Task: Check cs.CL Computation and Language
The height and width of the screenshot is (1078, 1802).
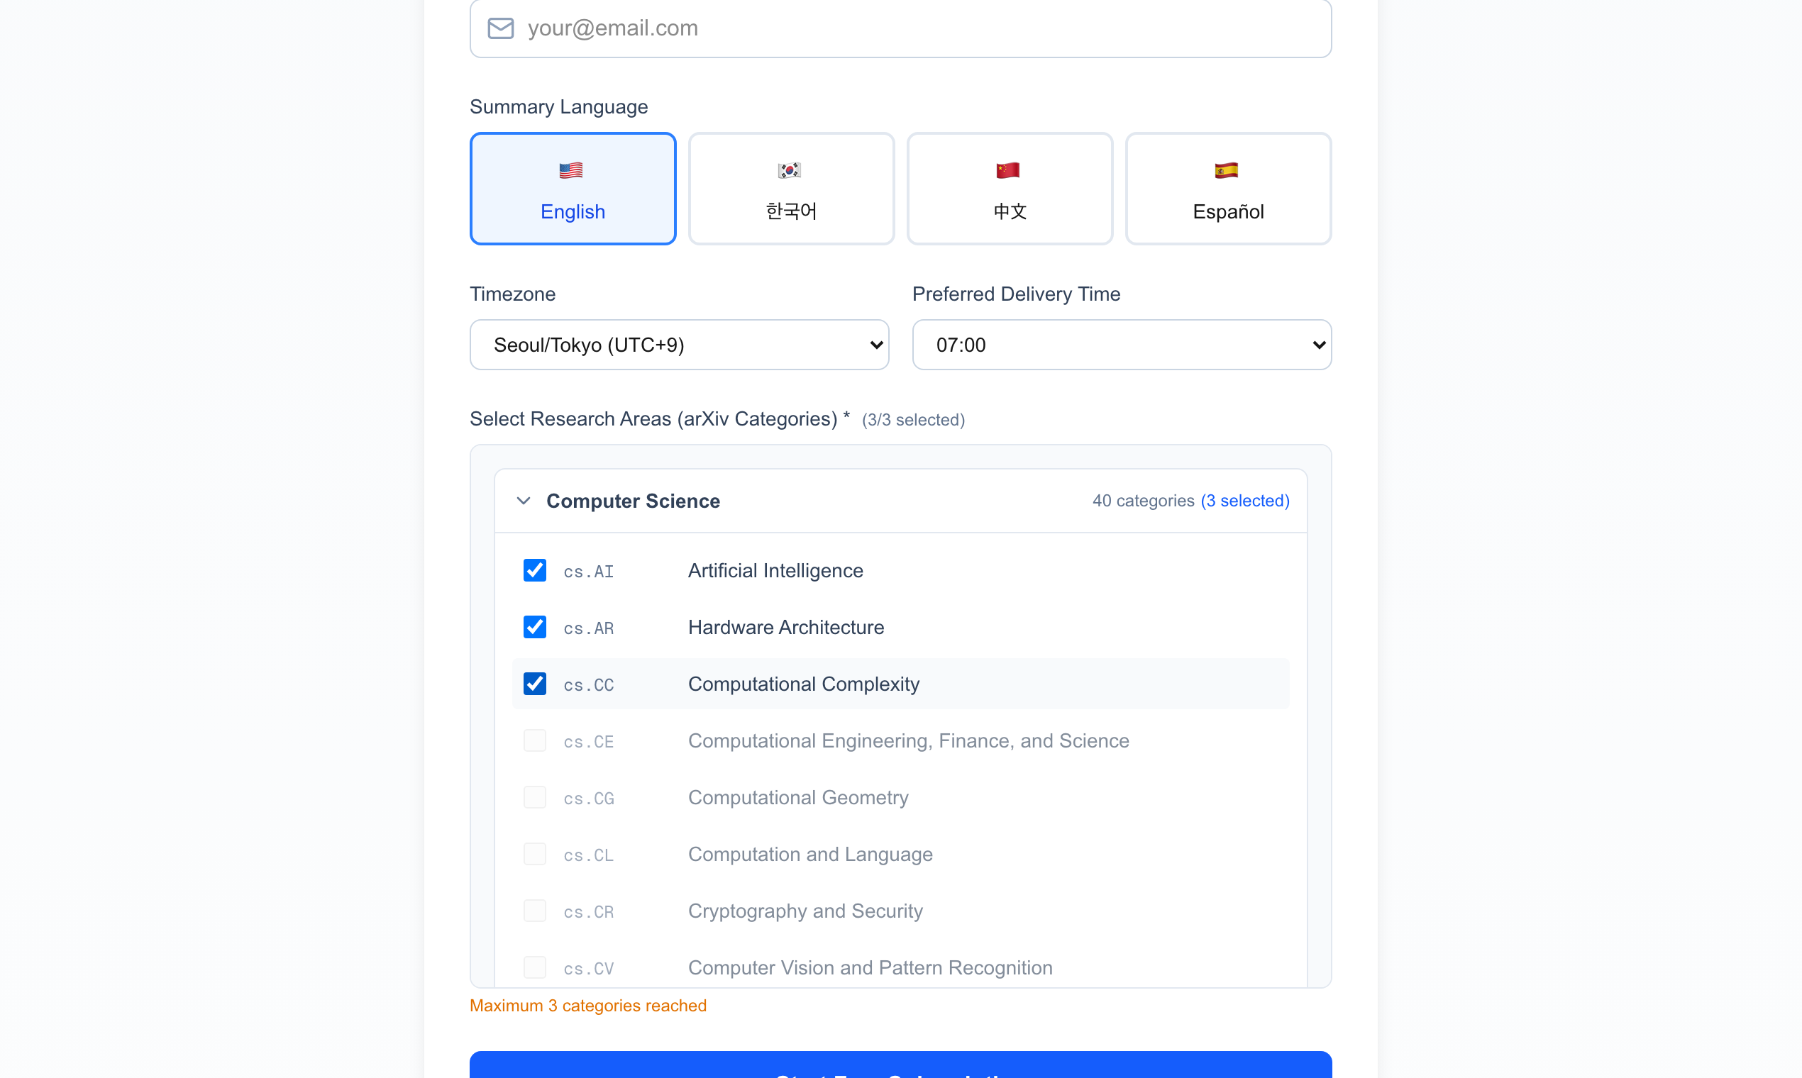Action: 534,854
